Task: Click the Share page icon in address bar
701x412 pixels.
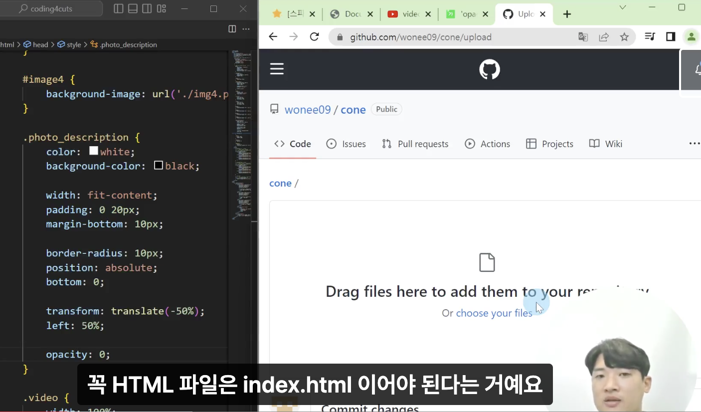Action: (x=604, y=37)
